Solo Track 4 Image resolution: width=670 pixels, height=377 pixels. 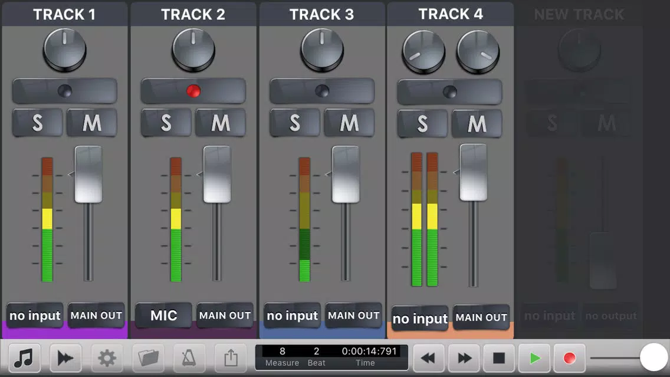point(423,123)
